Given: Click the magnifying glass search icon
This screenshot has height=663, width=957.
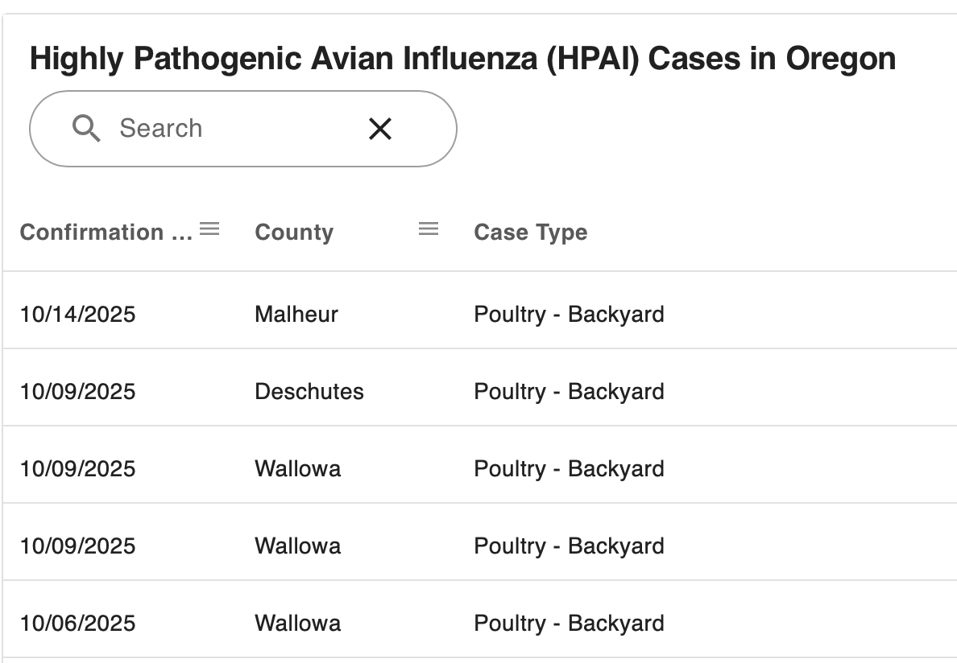Looking at the screenshot, I should [x=86, y=129].
